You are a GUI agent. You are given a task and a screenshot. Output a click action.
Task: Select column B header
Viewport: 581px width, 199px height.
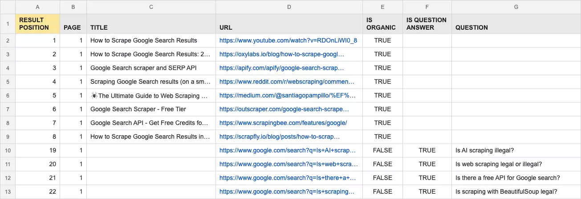(73, 7)
